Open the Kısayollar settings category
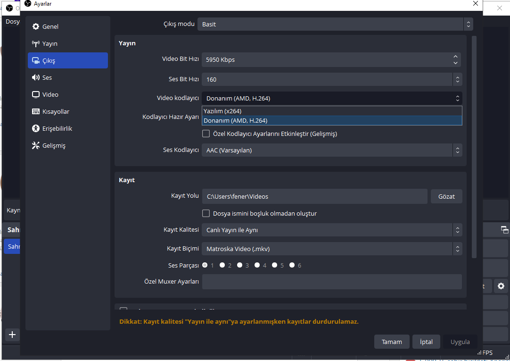 (68, 111)
